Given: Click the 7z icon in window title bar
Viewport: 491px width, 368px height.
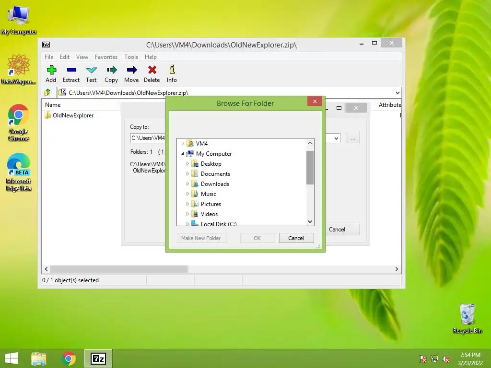Looking at the screenshot, I should tap(46, 45).
